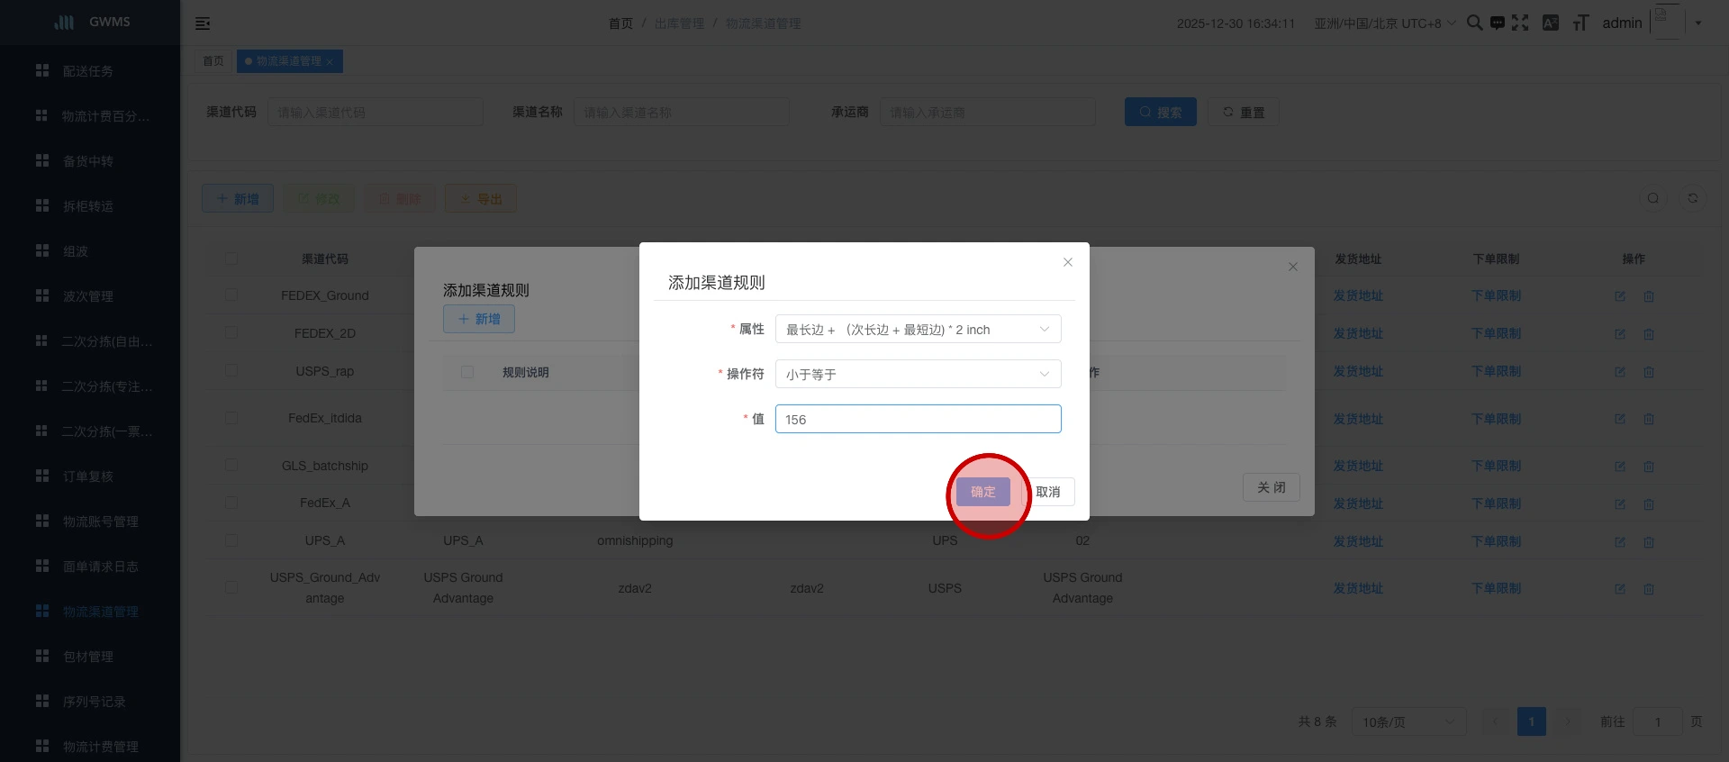1729x762 pixels.
Task: Delete the USPS_Ground_Advantage row icon
Action: [x=1649, y=589]
